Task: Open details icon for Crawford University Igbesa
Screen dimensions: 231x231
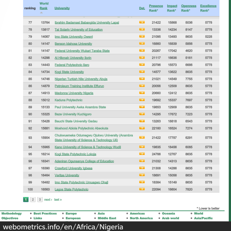Action: pos(142,168)
